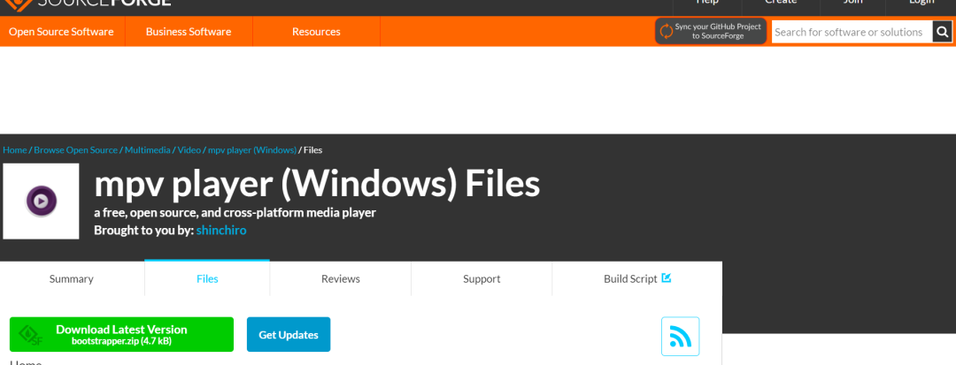
Task: Click the search magnifier icon
Action: 942,32
